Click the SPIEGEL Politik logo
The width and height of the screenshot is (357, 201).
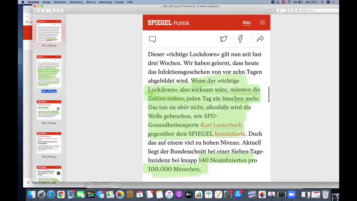tap(168, 23)
